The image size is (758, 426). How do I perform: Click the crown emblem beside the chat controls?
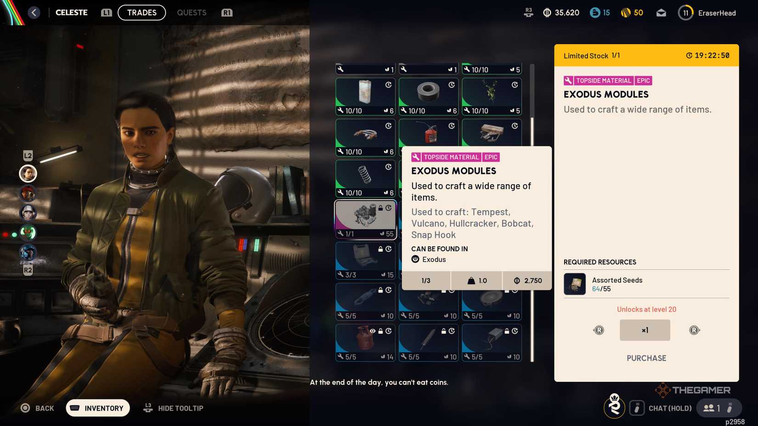tap(614, 407)
